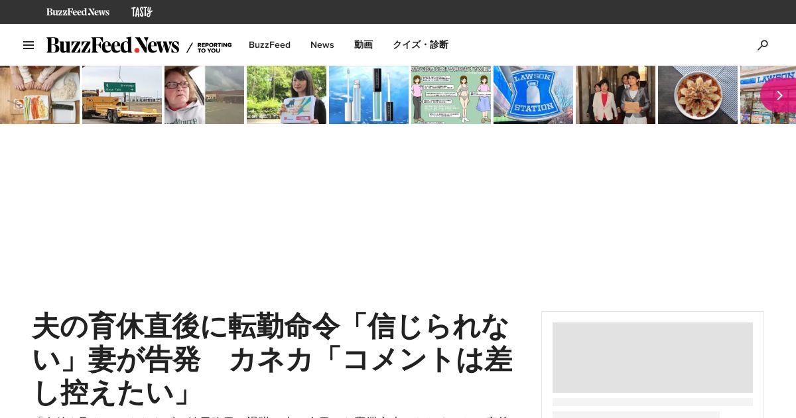Open the women in suits thumbnail

click(616, 95)
